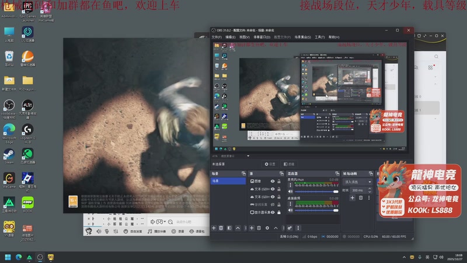Toggle lock on the 游戏采集 source
Screen dimensions: 467x263
pos(279,205)
